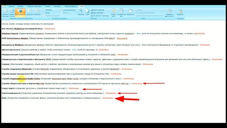Open the Главная ribbon tab
227x128 pixels.
tap(11, 6)
